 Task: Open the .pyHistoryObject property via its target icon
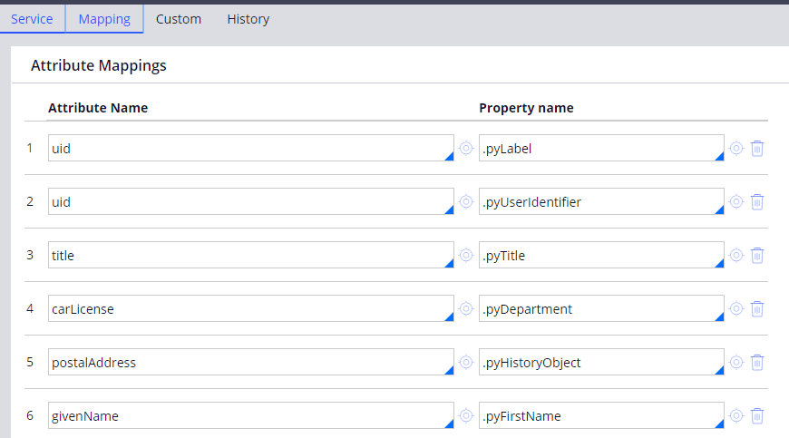736,362
